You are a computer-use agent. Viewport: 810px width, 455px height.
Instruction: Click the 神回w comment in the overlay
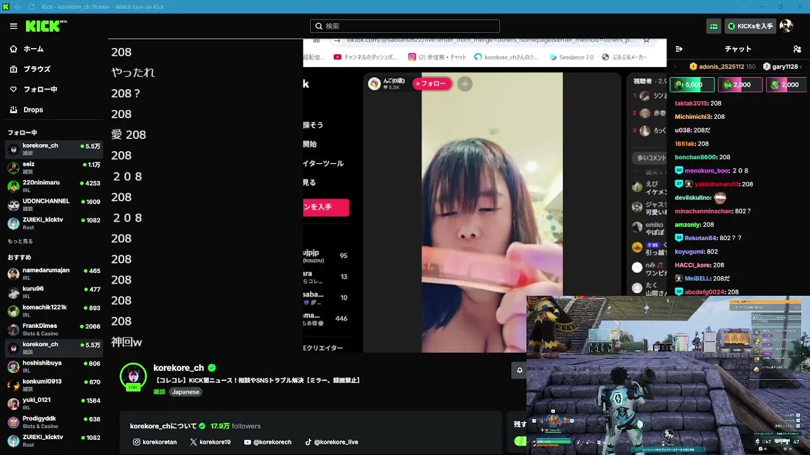pyautogui.click(x=127, y=342)
